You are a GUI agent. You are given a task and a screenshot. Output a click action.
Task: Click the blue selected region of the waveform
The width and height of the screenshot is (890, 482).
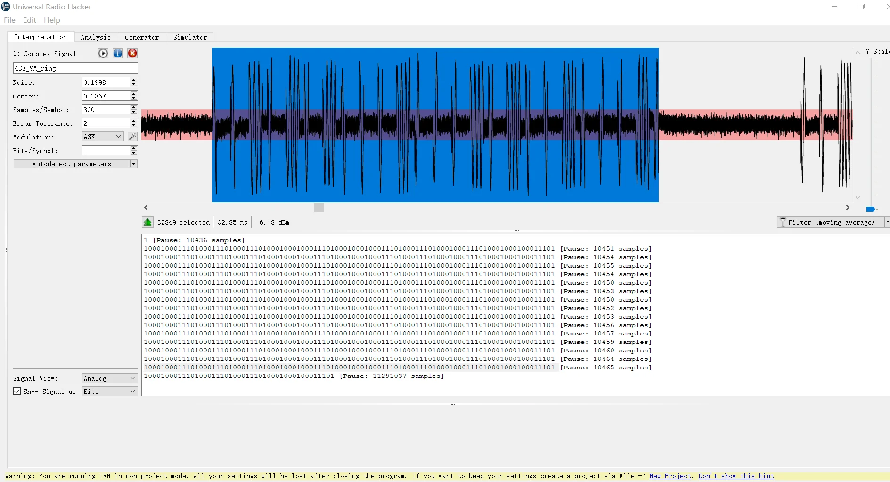(435, 125)
